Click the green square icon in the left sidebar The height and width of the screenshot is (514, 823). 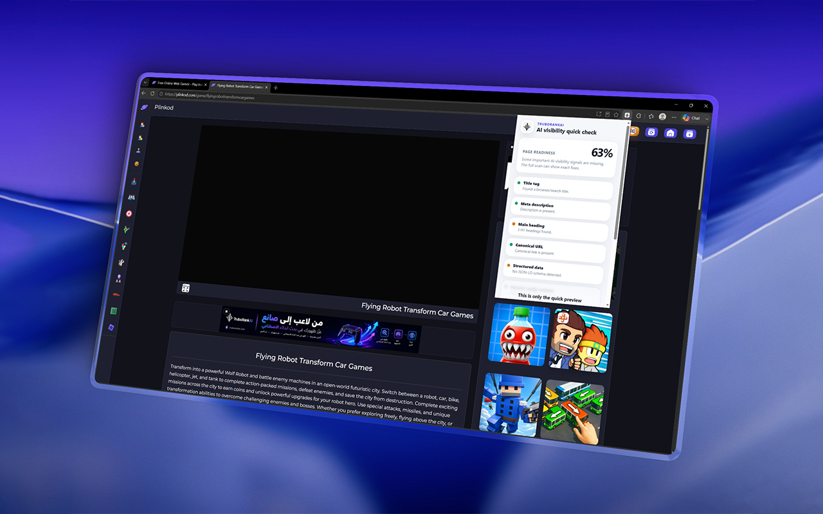(113, 311)
